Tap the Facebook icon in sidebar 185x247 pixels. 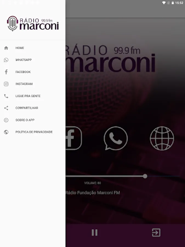[6, 72]
